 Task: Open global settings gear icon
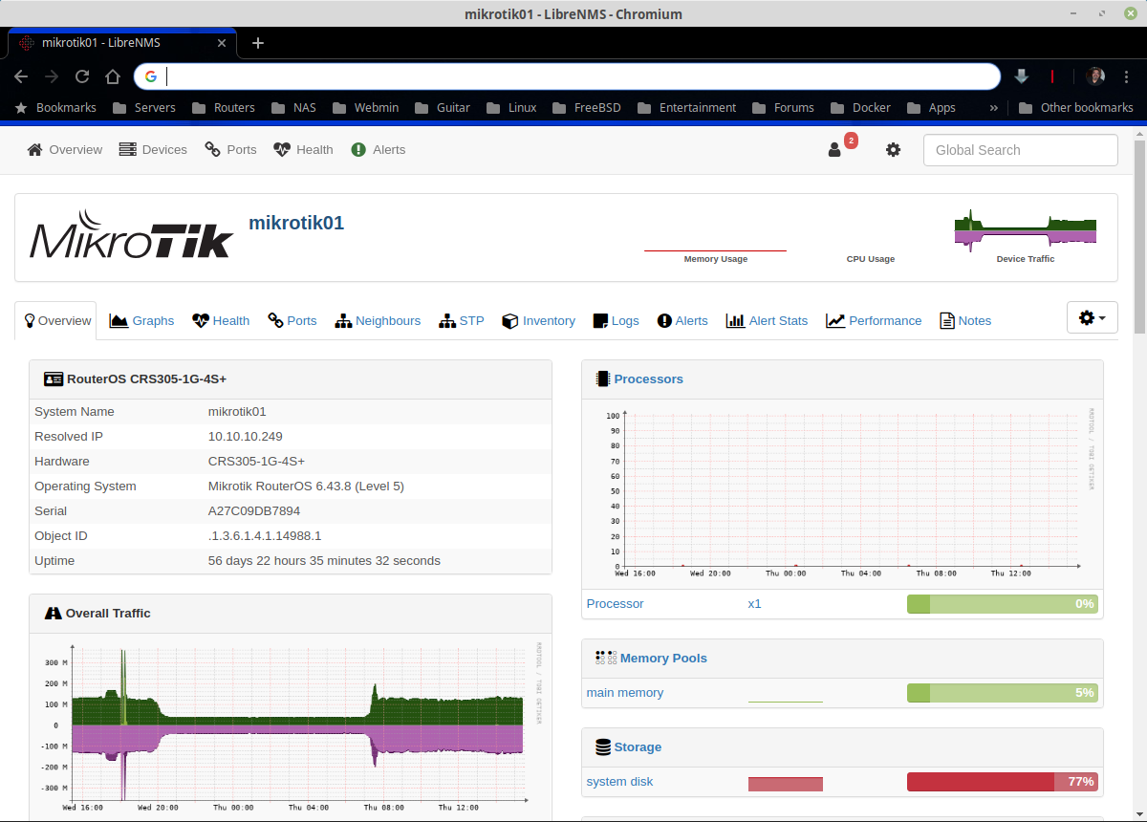click(893, 149)
